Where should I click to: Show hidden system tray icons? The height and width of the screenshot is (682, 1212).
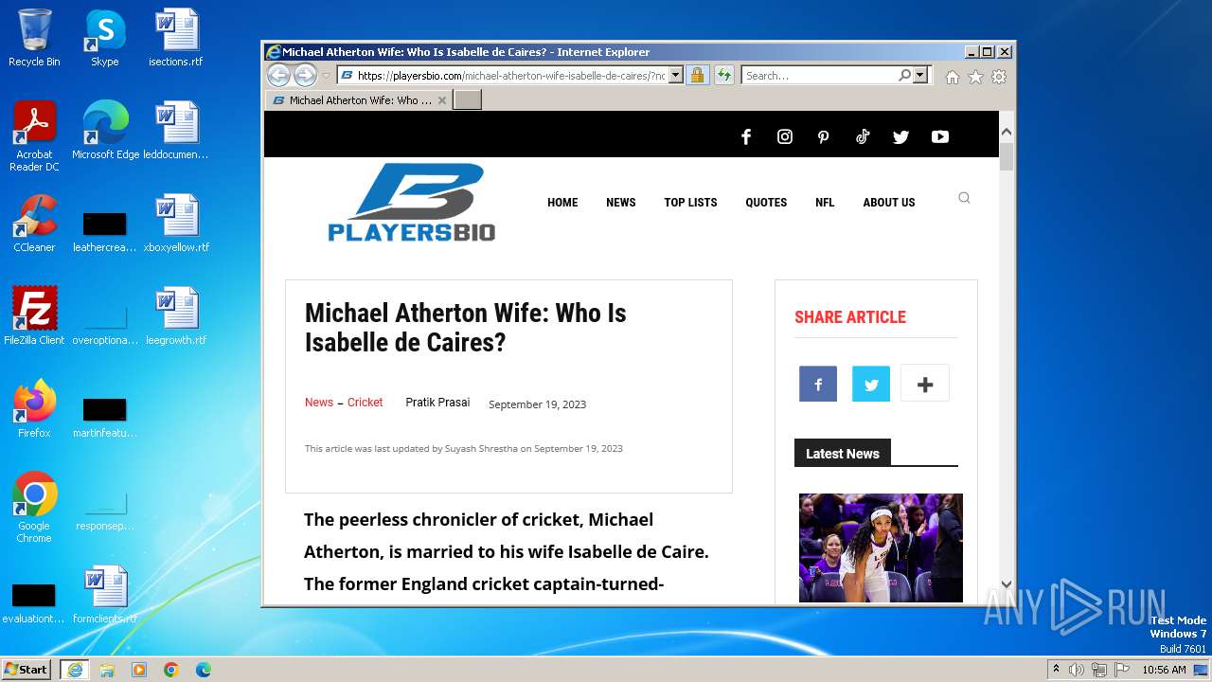1056,670
